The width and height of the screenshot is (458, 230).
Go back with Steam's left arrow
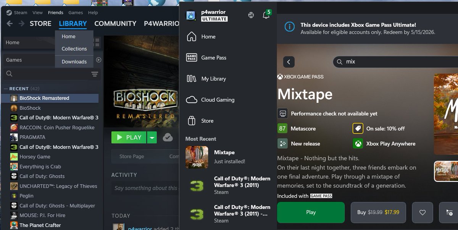point(10,24)
